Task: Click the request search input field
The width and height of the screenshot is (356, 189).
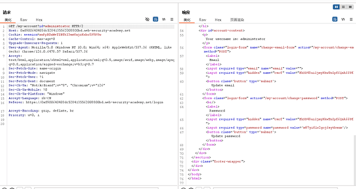Action: (96, 188)
